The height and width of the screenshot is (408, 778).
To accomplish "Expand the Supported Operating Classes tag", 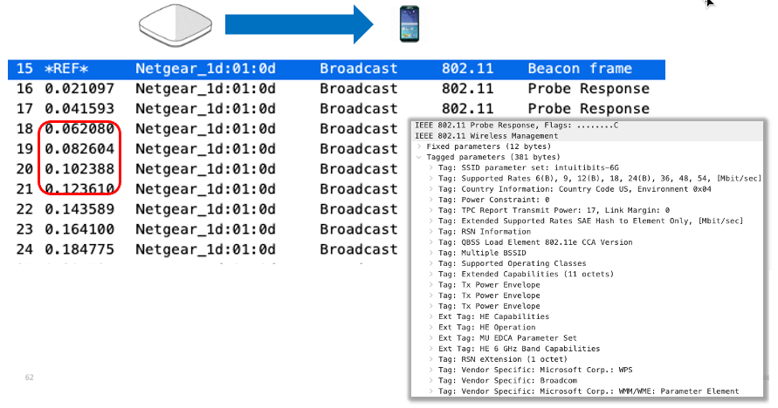I will tap(431, 263).
